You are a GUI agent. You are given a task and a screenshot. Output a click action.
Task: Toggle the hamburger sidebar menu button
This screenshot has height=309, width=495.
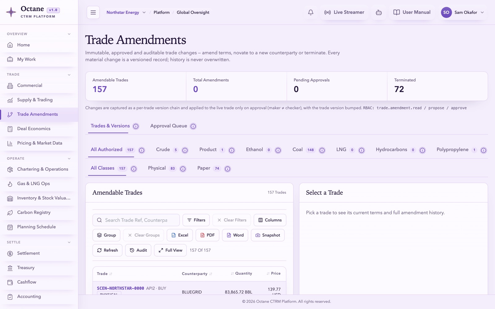tap(93, 12)
